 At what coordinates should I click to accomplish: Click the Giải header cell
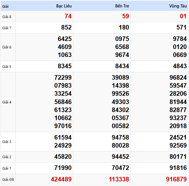pyautogui.click(x=6, y=6)
